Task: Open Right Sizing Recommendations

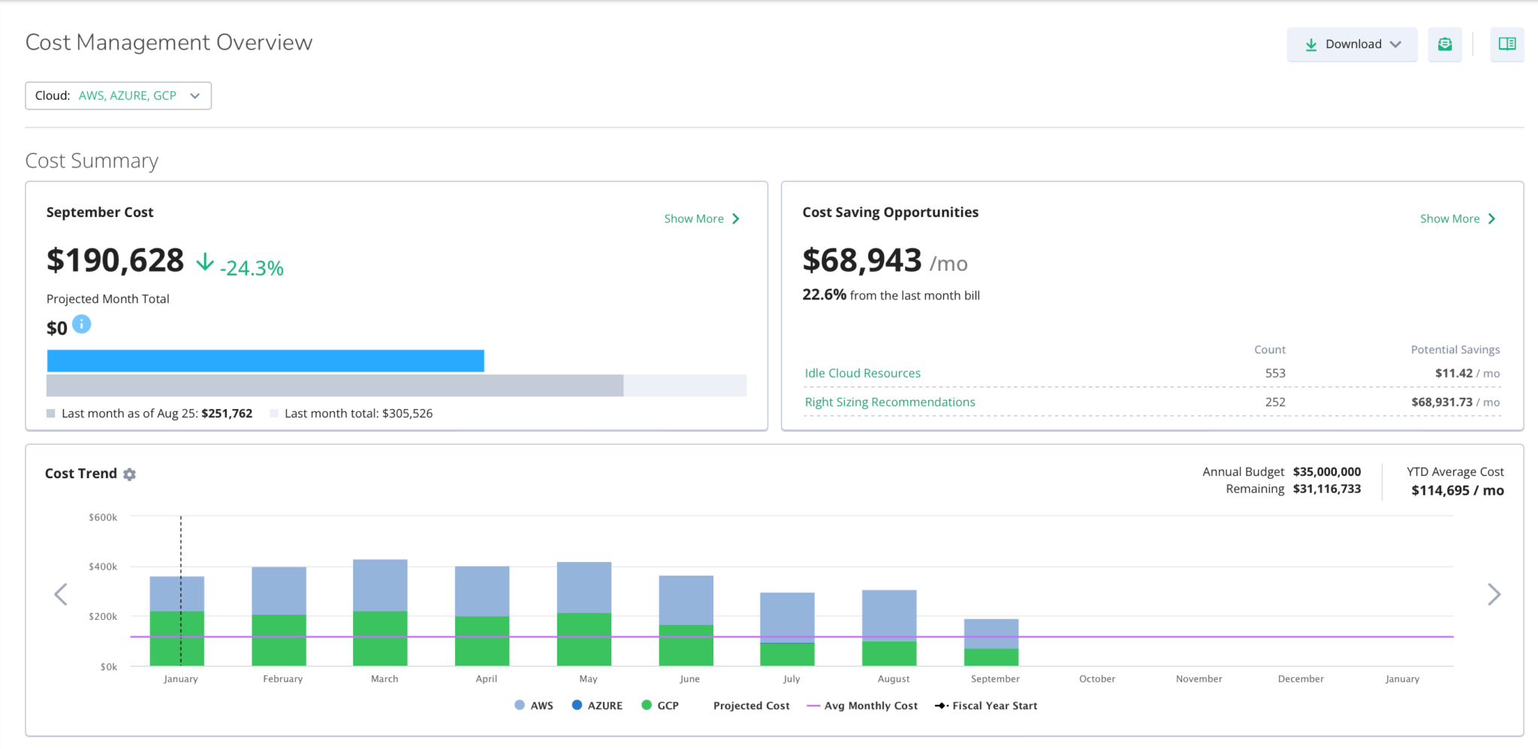Action: click(x=889, y=402)
